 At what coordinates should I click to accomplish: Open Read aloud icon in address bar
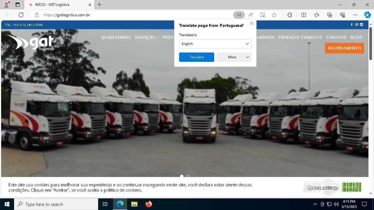(251, 15)
